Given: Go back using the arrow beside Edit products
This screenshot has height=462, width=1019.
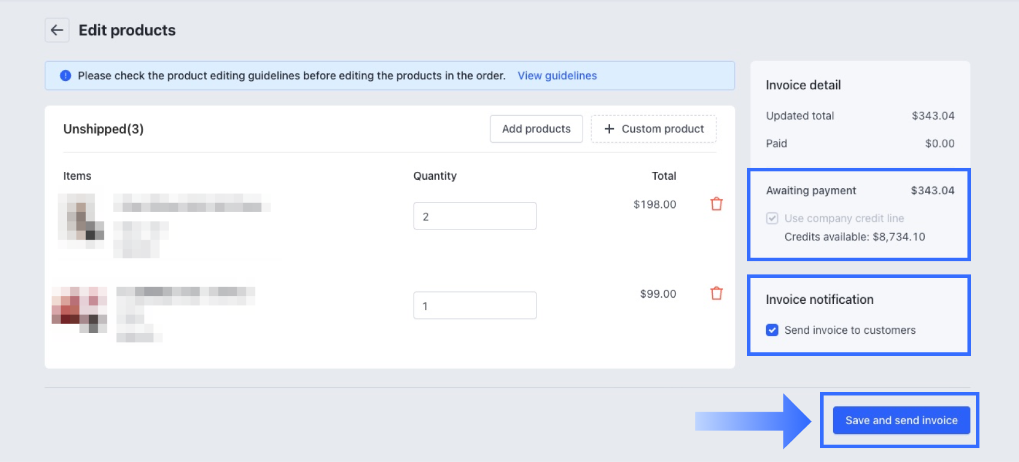Looking at the screenshot, I should 57,30.
